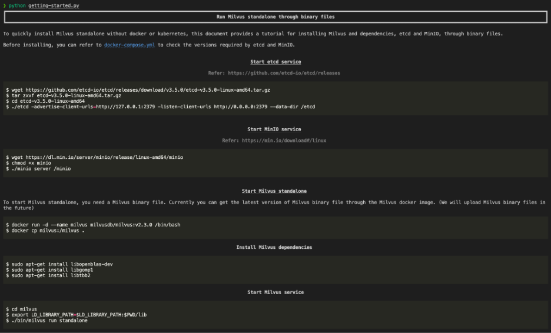Click the "docker run -d --name milvus" command
This screenshot has width=551, height=333.
(93, 225)
